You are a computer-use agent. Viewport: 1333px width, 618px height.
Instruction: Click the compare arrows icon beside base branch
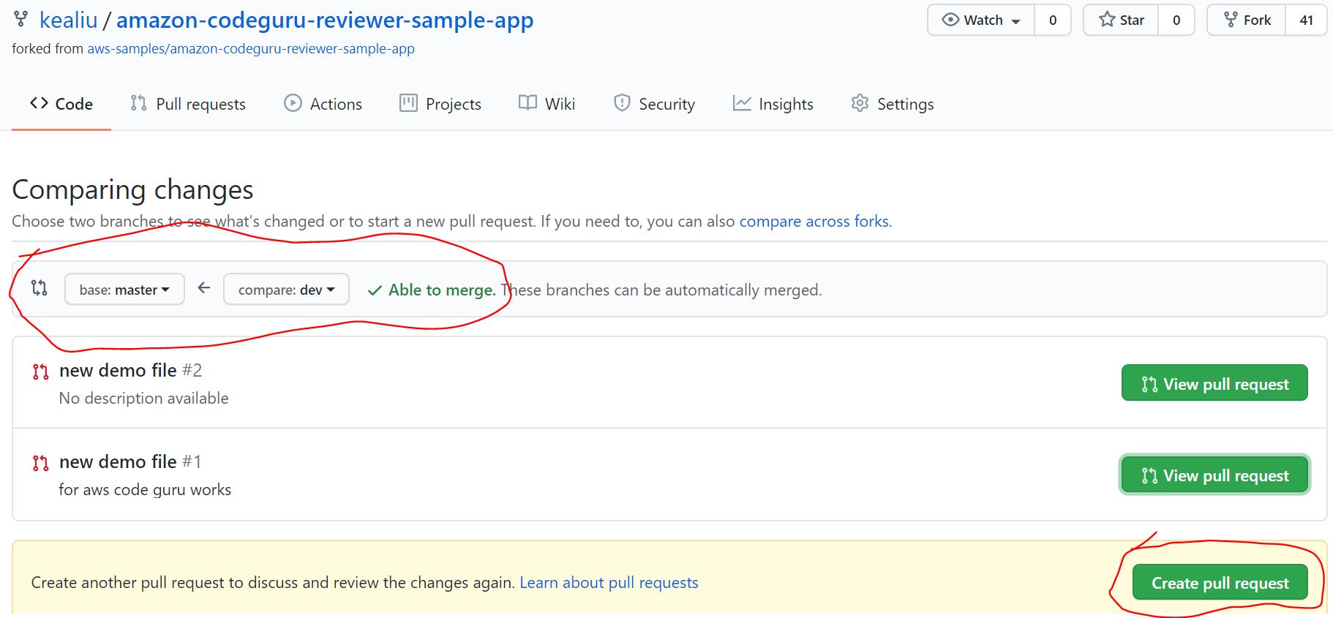[40, 288]
